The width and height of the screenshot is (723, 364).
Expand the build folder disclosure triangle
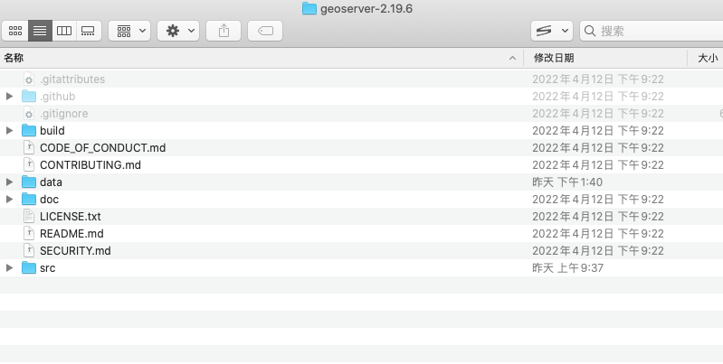[x=10, y=131]
